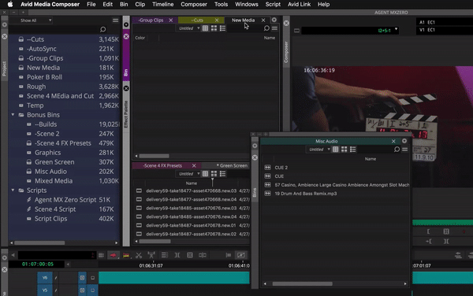Open the Misc Audio bin hamburger menu
The width and height of the screenshot is (473, 296).
(405, 150)
